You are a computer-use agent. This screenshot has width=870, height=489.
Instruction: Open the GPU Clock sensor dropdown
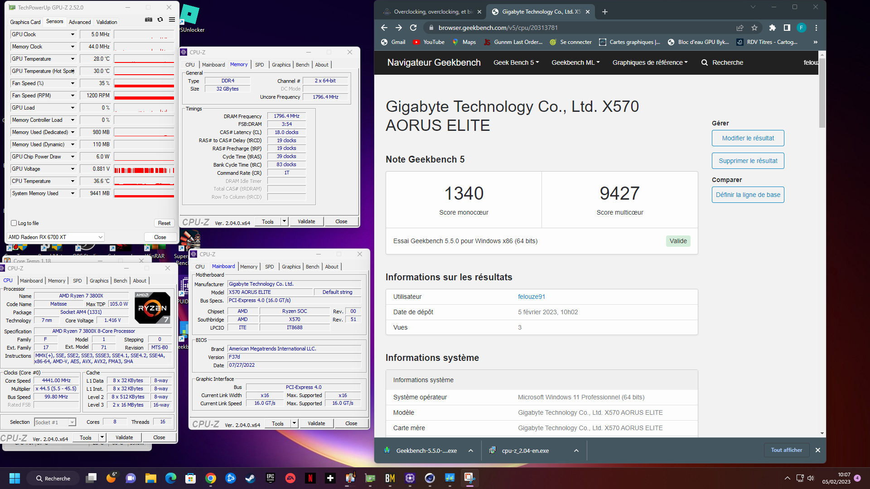point(72,34)
